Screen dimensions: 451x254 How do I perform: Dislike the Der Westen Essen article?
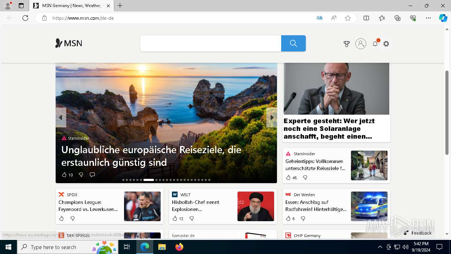coord(303,219)
